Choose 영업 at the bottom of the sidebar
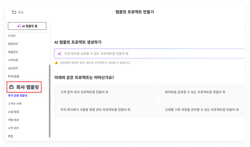Viewport: 250px width, 147px height. click(11, 136)
